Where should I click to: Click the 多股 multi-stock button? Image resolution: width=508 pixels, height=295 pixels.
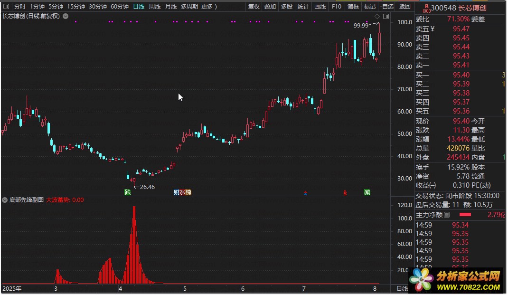pos(286,7)
